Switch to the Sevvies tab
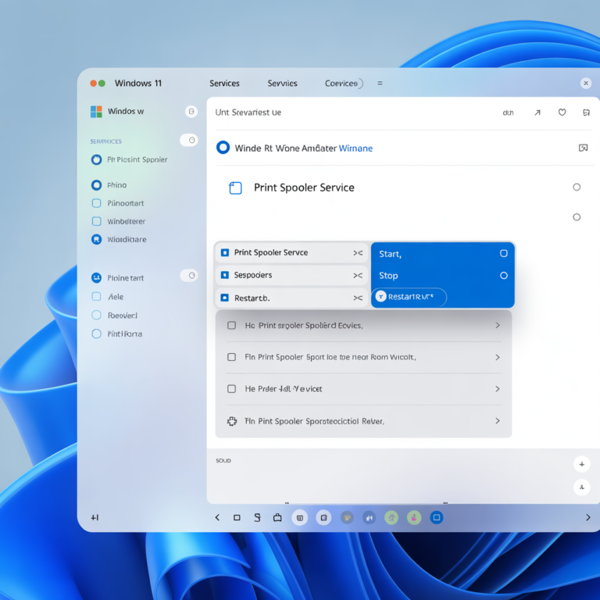This screenshot has width=600, height=600. (x=282, y=84)
